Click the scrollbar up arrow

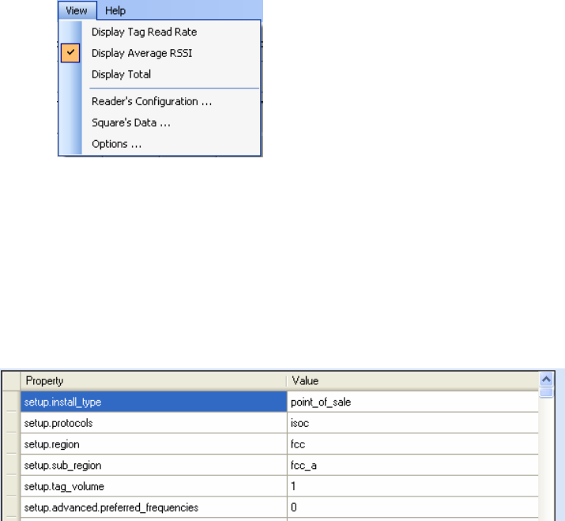pyautogui.click(x=546, y=379)
